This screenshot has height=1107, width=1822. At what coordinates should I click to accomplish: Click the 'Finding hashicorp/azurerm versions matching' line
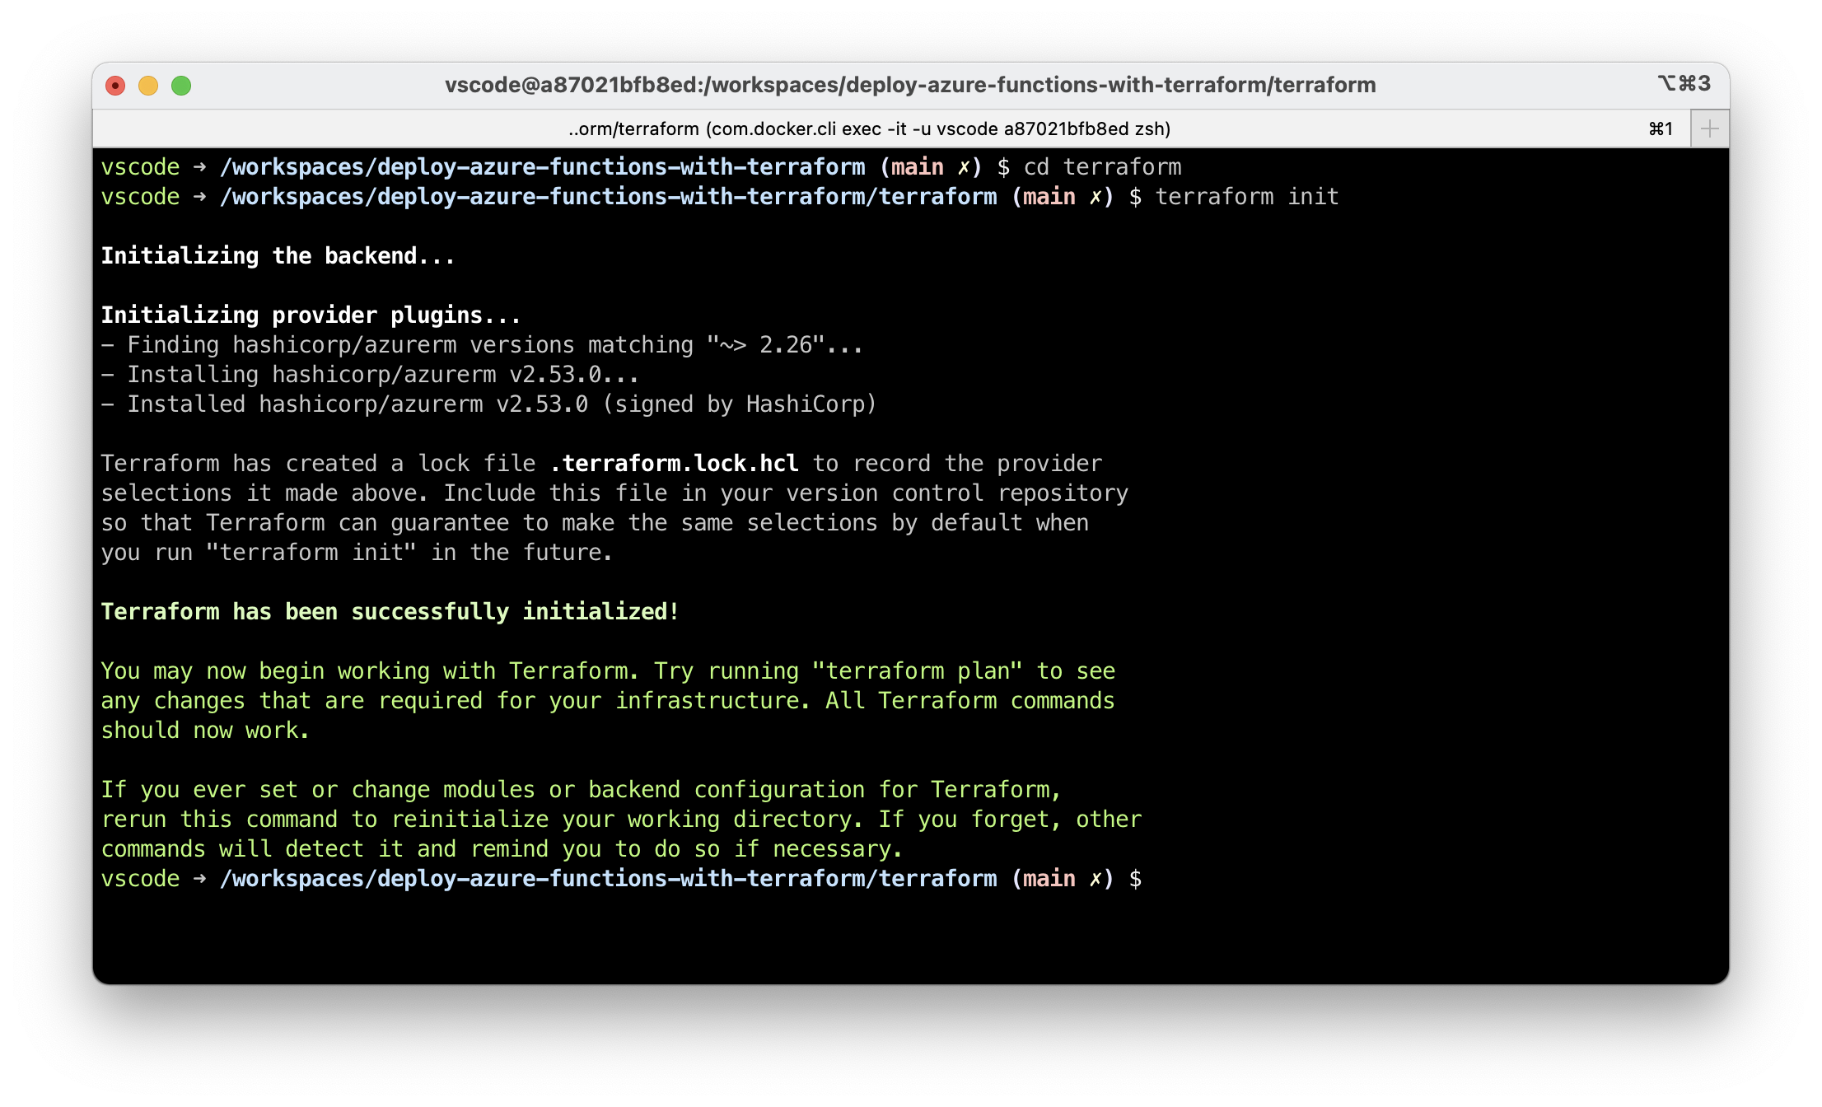[x=482, y=345]
